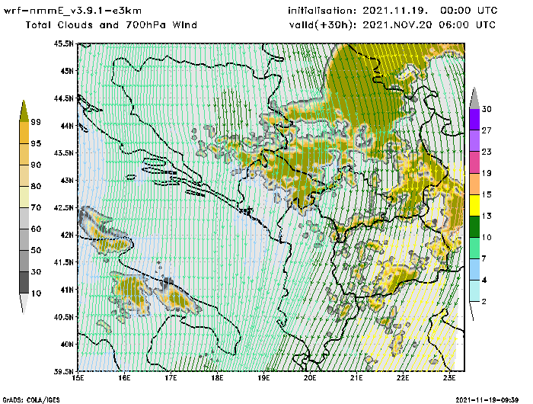This screenshot has width=533, height=404.
Task: Click the 10-13 dark green wind swatch
Action: [474, 226]
